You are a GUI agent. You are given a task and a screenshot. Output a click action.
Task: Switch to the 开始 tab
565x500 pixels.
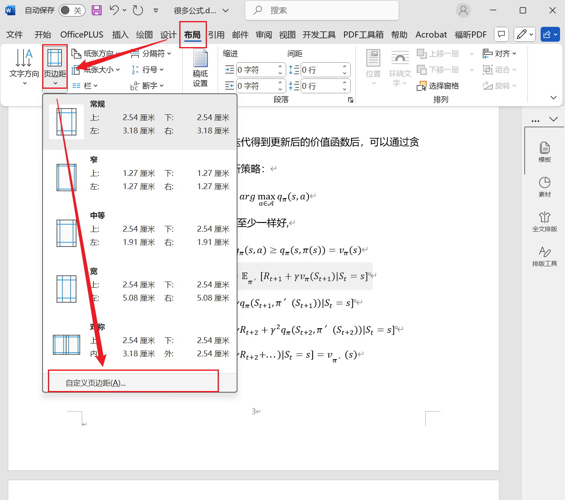[x=43, y=35]
